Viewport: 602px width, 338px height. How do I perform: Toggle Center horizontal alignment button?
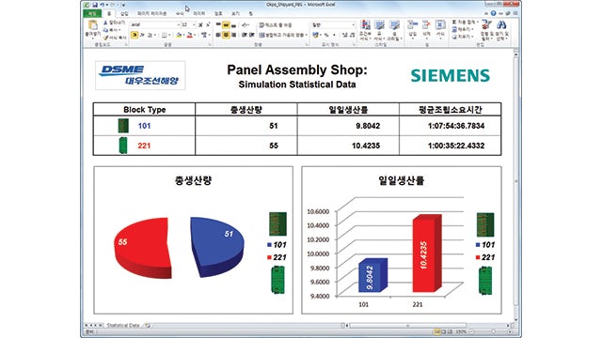pyautogui.click(x=226, y=35)
